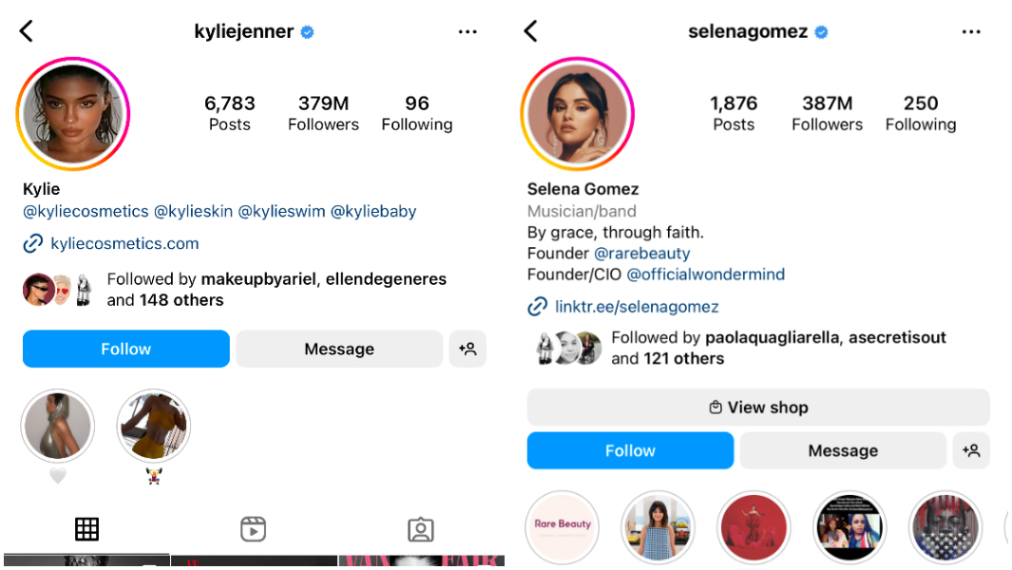Click the suggested accounts icon beside Message on kyliejenner
1012x570 pixels.
coord(468,349)
